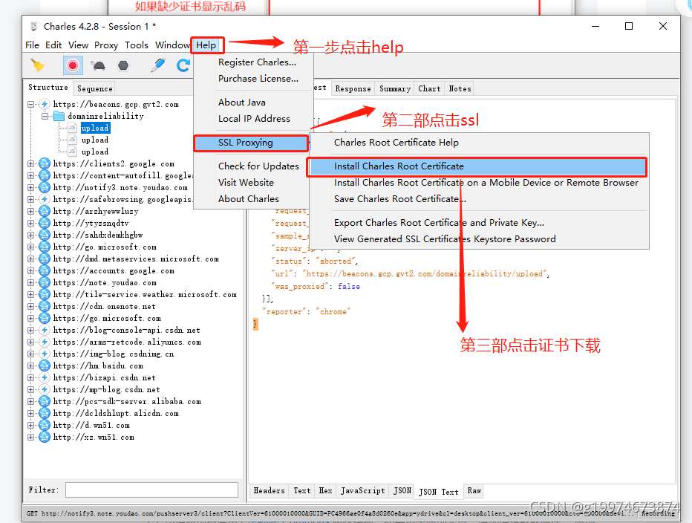Toggle the turtle Throttling icon
The image size is (692, 523).
click(x=98, y=66)
